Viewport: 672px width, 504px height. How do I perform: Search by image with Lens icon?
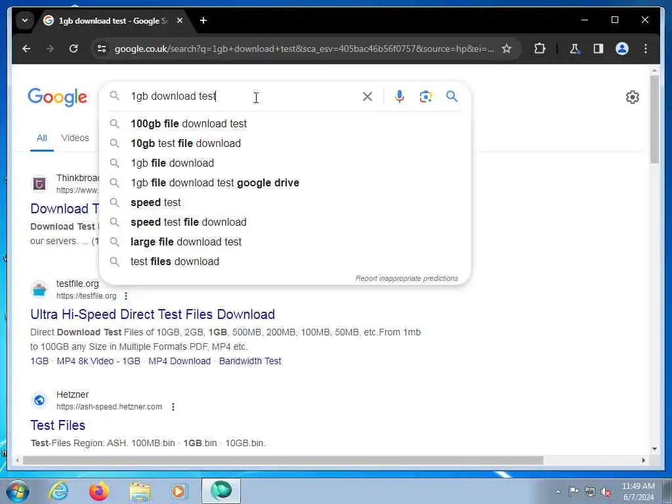[x=425, y=96]
